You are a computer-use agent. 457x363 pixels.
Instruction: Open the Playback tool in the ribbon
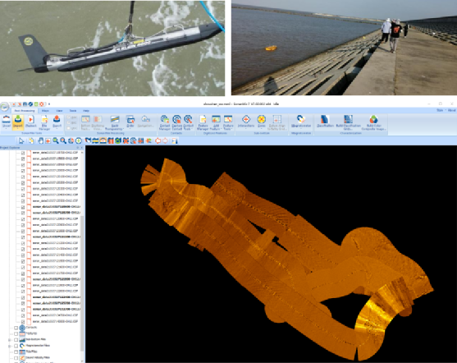[30, 122]
